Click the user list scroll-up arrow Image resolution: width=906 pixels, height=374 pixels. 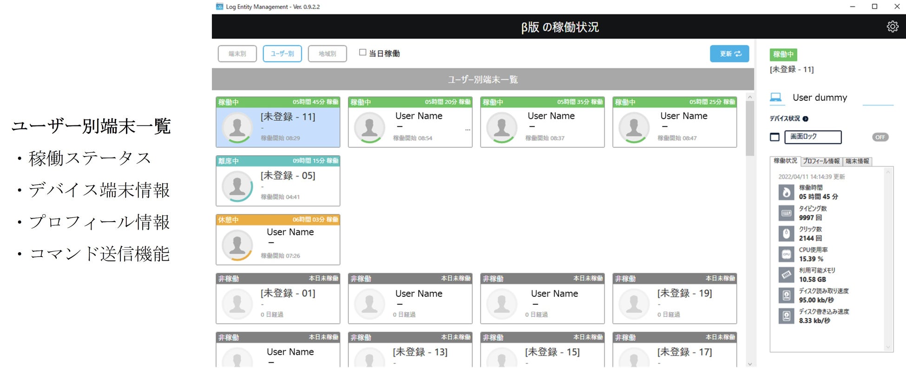[x=750, y=97]
